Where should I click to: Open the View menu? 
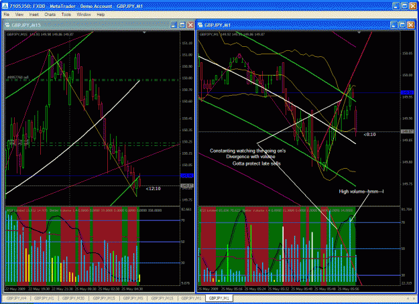(19, 15)
